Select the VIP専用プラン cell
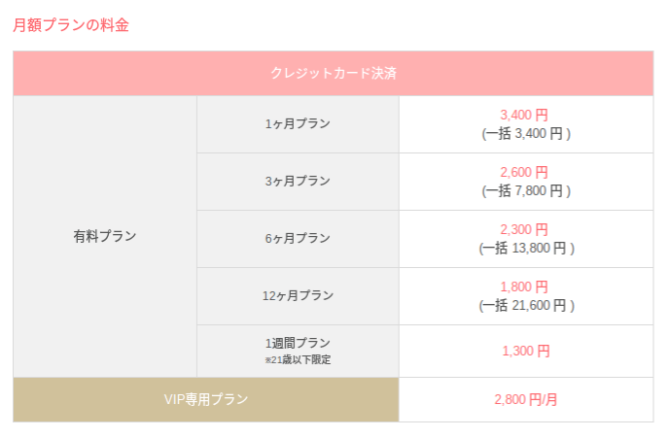 click(205, 399)
